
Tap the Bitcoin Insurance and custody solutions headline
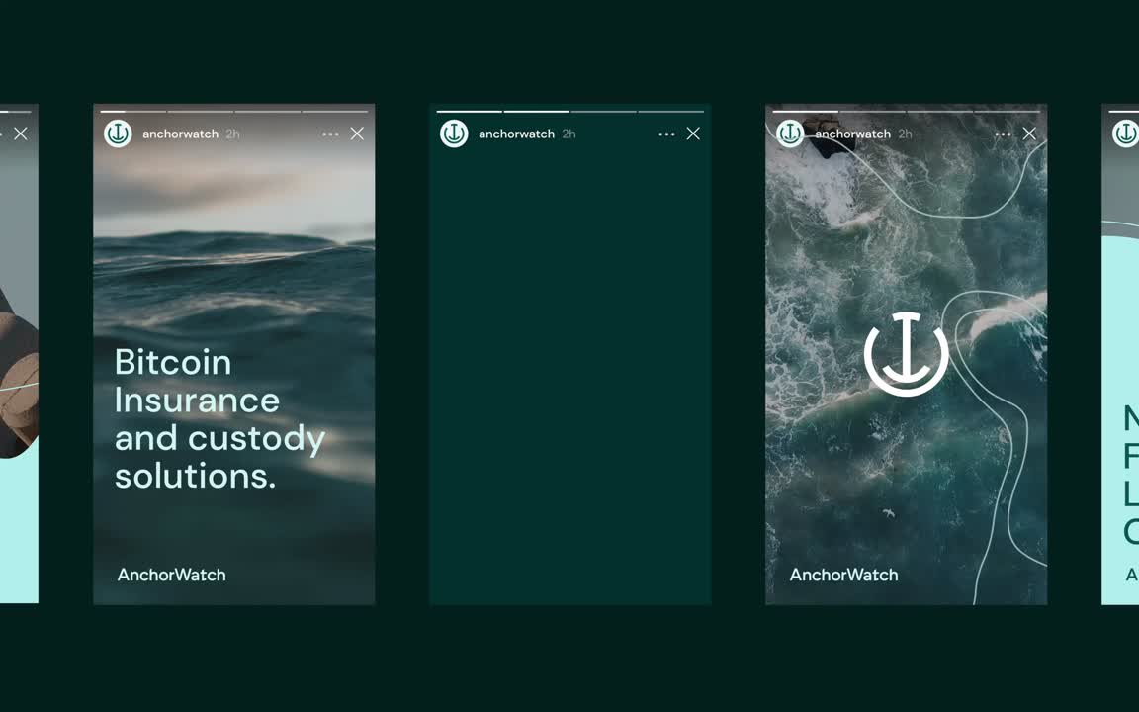pos(219,419)
